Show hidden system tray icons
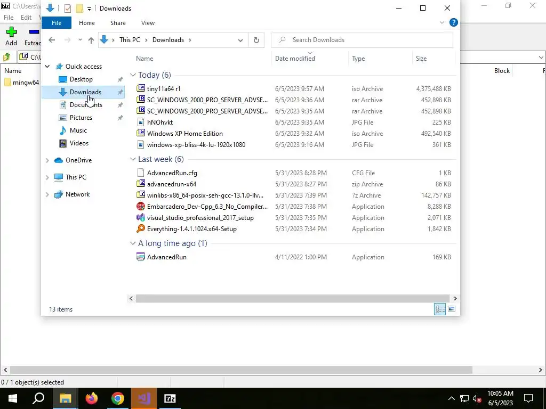Image resolution: width=546 pixels, height=409 pixels. (x=451, y=398)
